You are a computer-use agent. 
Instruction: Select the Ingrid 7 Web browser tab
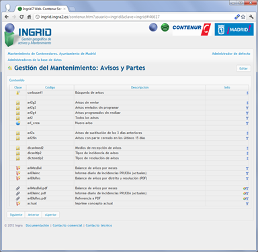[42, 9]
